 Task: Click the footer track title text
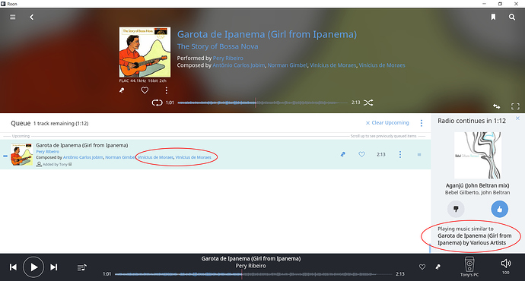(251, 258)
